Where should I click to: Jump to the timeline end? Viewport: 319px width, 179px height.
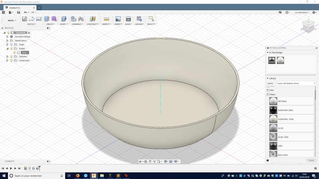19,168
